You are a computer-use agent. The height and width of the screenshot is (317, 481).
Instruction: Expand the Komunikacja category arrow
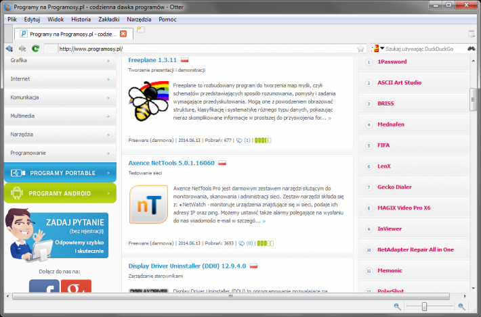(x=108, y=98)
